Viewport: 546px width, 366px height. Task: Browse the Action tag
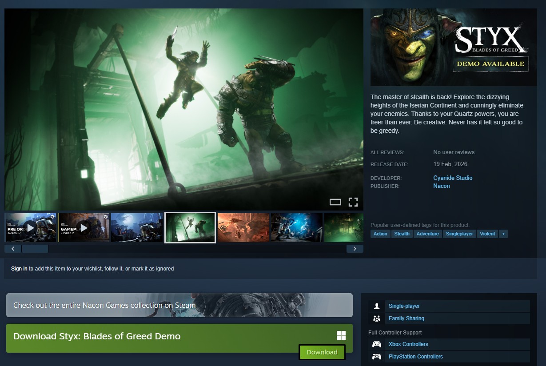click(x=380, y=234)
